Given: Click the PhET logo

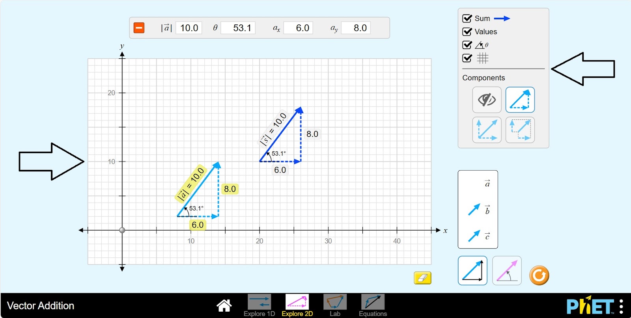Looking at the screenshot, I should (x=590, y=306).
